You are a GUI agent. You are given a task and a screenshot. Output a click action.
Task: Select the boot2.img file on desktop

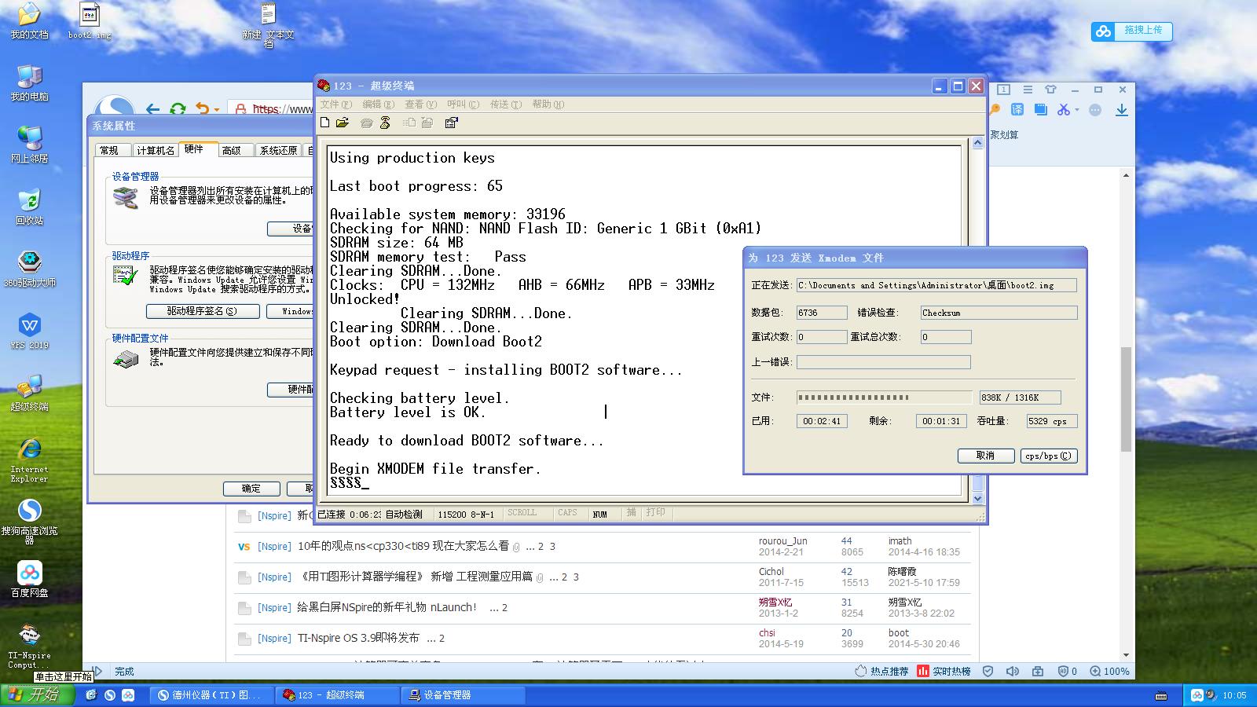point(90,22)
